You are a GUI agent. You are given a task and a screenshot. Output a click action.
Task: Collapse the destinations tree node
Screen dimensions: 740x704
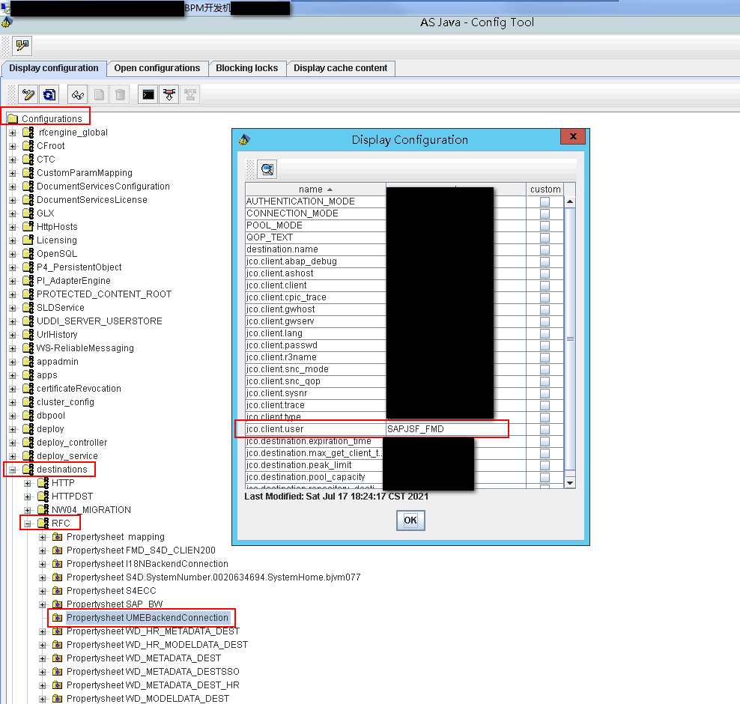[13, 470]
